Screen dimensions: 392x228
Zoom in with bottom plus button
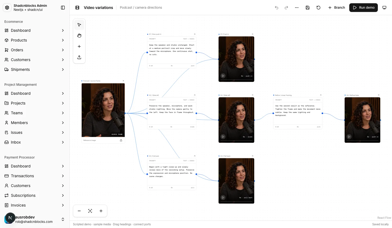point(101,211)
